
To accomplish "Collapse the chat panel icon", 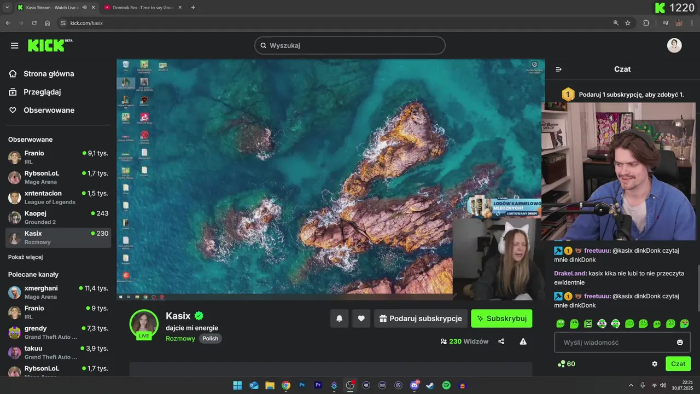I will (x=558, y=69).
